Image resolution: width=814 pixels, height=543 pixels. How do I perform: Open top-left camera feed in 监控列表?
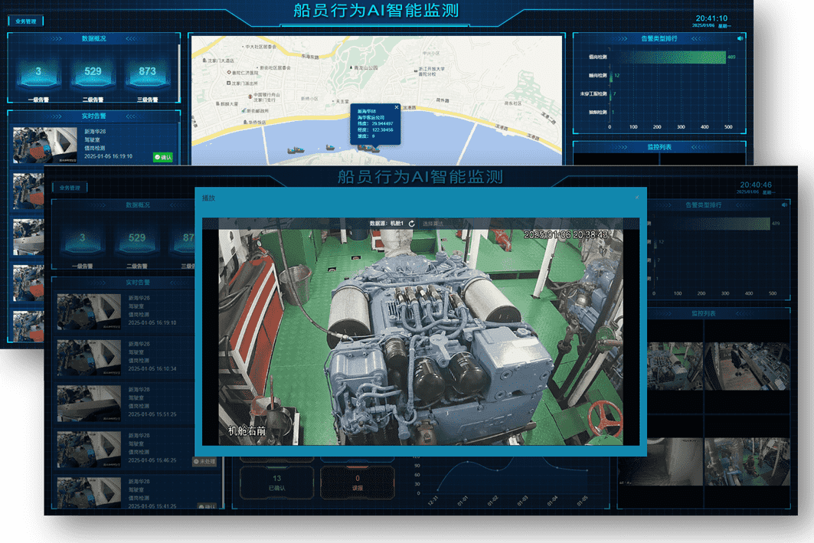coord(675,365)
